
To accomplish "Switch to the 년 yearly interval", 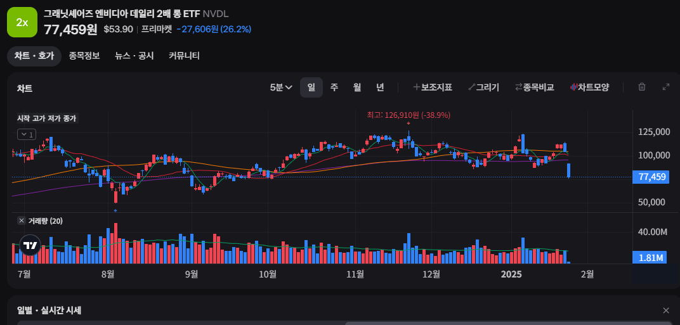I will (380, 87).
